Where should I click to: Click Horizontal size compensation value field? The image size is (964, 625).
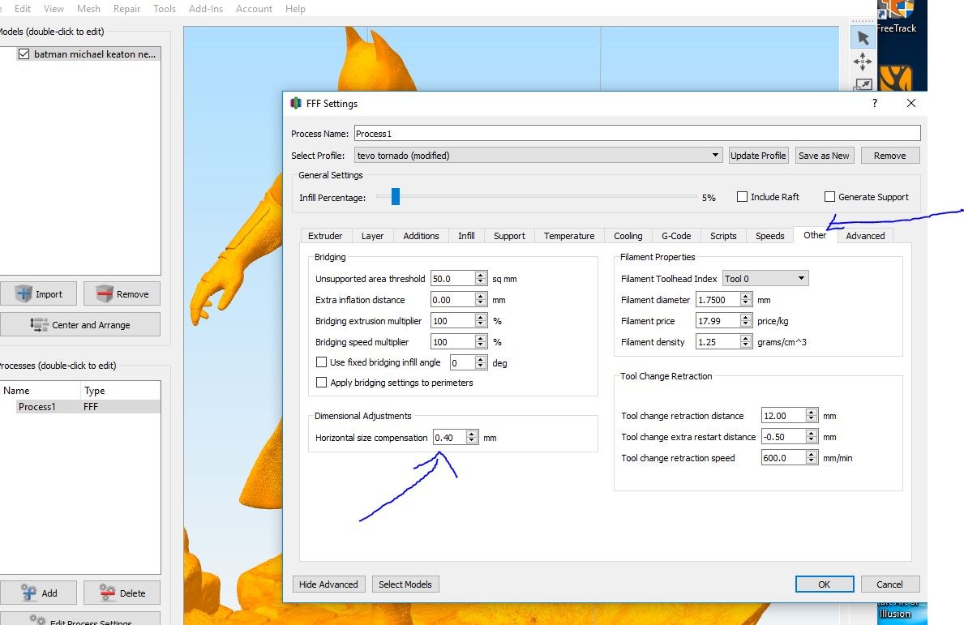click(449, 438)
